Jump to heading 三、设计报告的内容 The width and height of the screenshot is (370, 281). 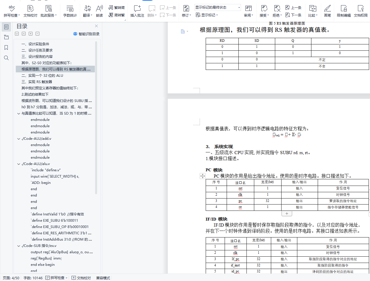37,56
